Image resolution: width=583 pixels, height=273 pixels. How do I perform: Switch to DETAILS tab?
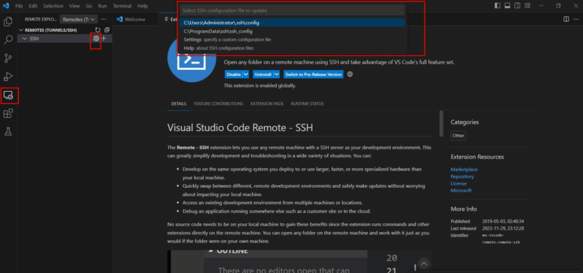pyautogui.click(x=179, y=104)
